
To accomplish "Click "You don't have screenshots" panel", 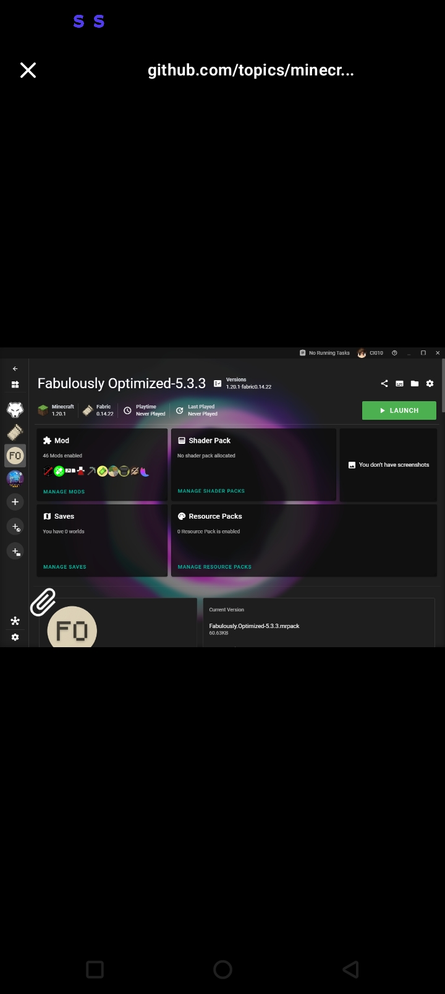I will click(x=389, y=465).
